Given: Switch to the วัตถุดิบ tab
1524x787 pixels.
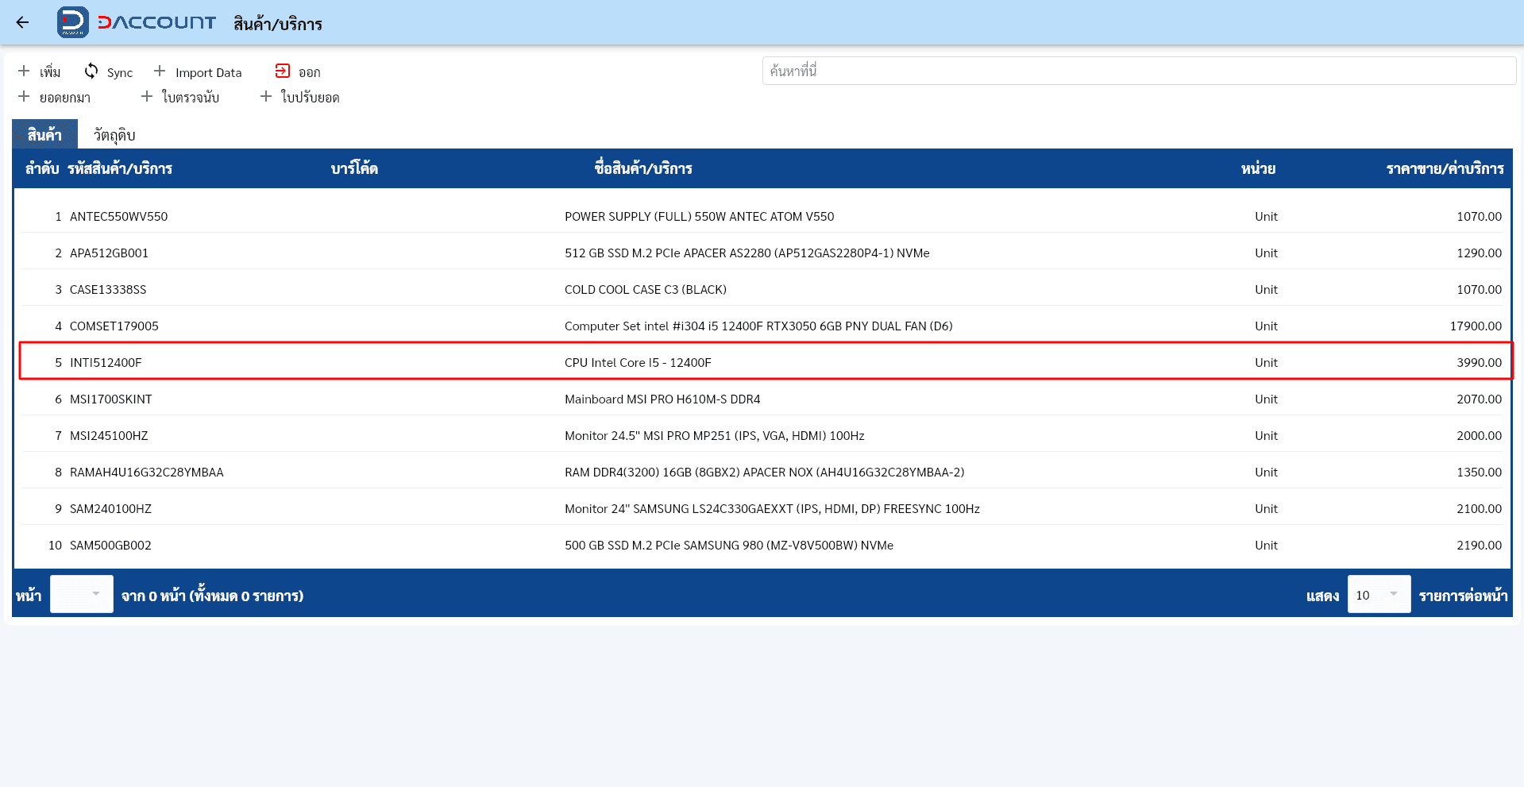Looking at the screenshot, I should pyautogui.click(x=114, y=135).
